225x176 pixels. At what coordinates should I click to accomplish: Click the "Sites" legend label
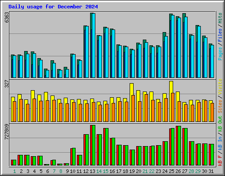[220, 106]
